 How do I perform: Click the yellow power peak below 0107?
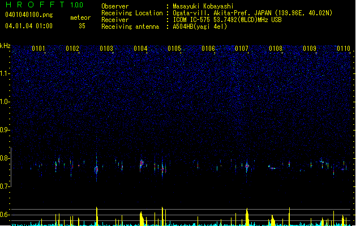coord(247,217)
